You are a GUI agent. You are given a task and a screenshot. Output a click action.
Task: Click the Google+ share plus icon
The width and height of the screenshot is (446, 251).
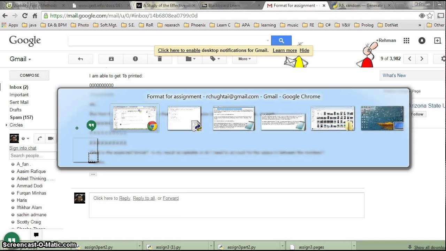(437, 40)
